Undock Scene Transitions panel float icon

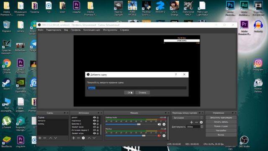[x=200, y=113]
